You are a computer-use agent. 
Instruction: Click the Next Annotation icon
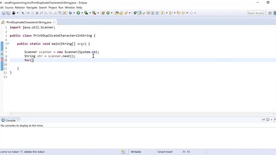pos(163,13)
